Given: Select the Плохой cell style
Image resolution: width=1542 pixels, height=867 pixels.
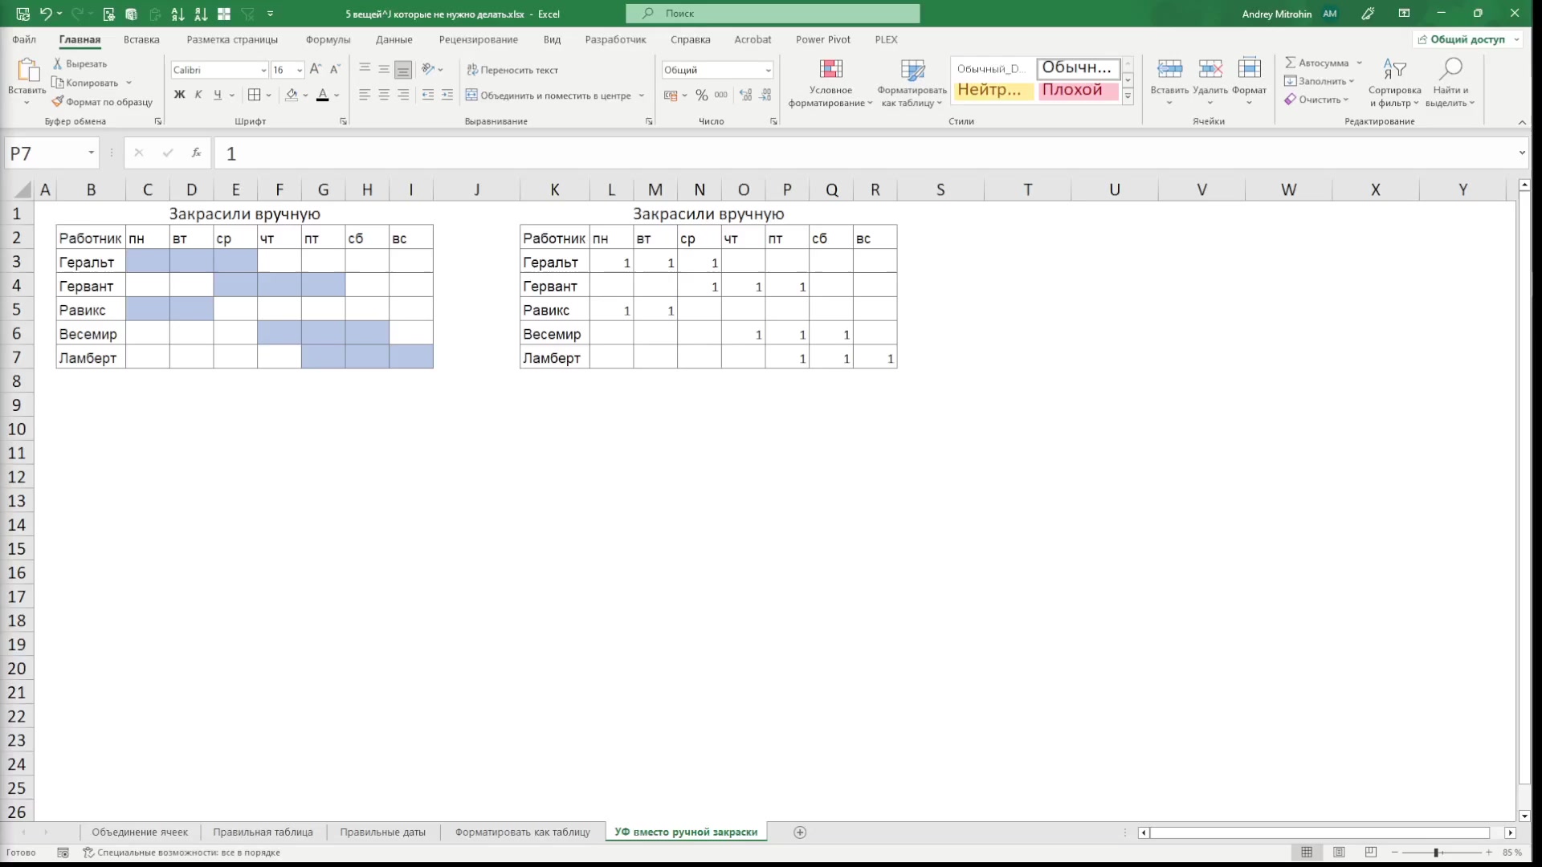Looking at the screenshot, I should 1078,90.
